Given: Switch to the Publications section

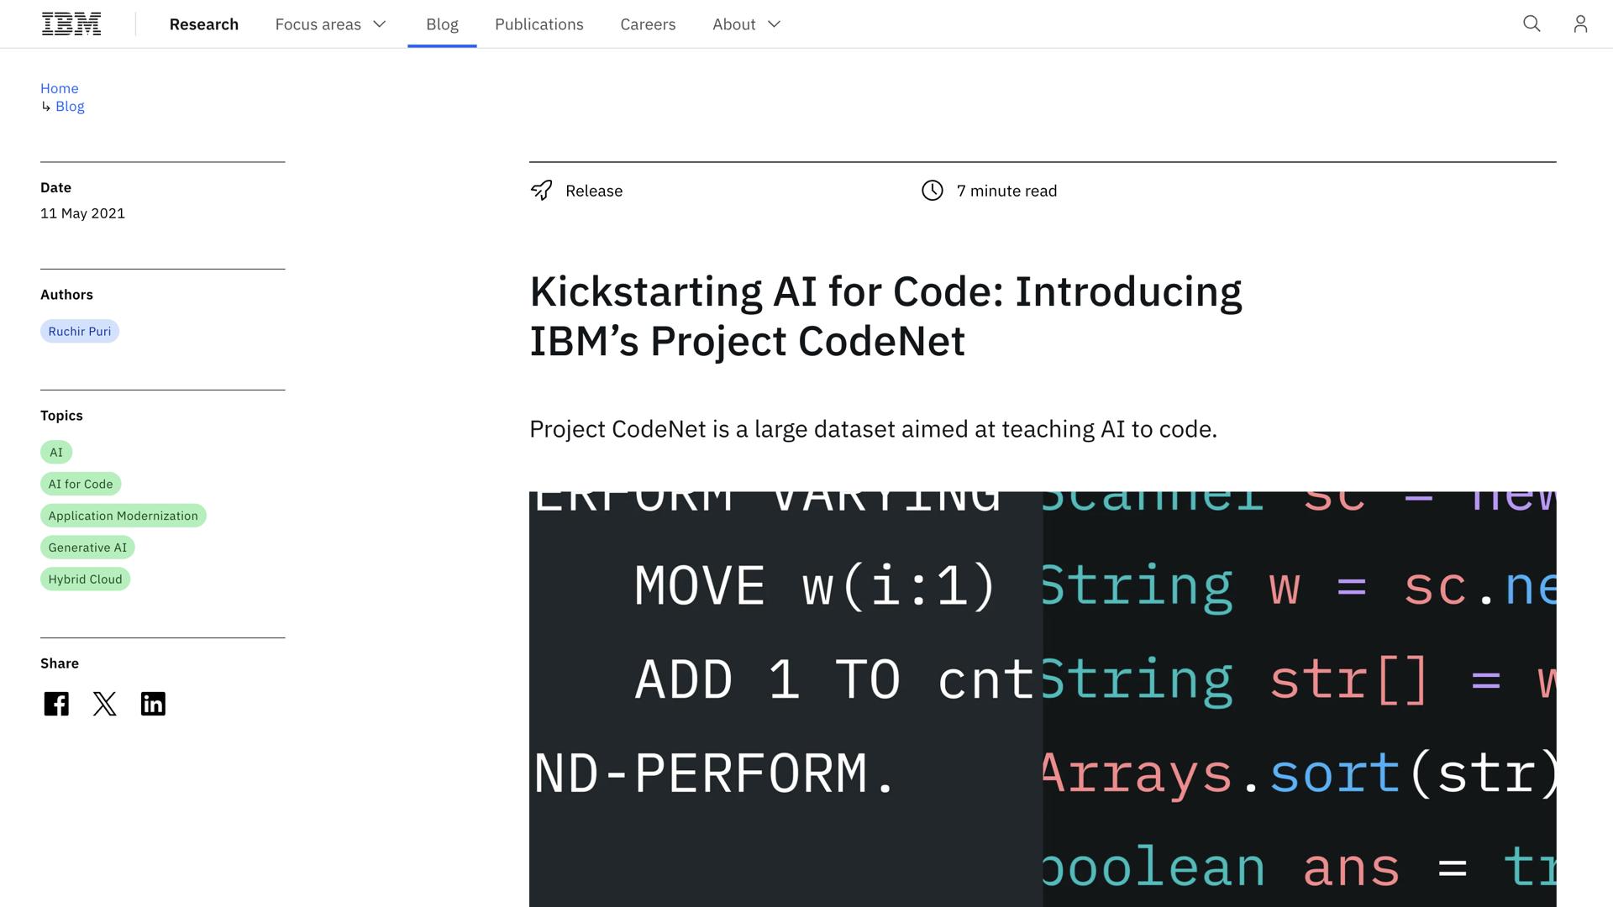Looking at the screenshot, I should pos(539,24).
